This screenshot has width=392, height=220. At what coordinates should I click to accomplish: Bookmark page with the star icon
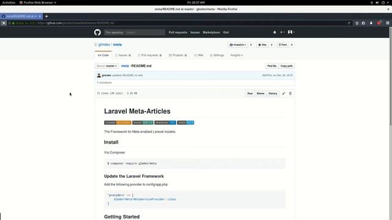357,23
